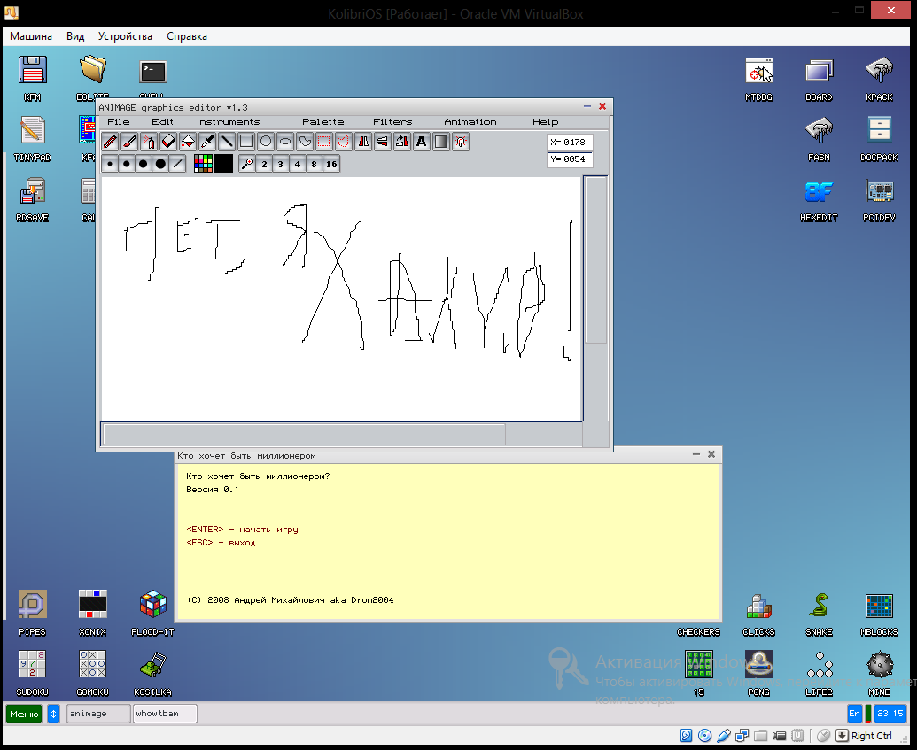Switch to whowtbam taskbar button

(165, 714)
